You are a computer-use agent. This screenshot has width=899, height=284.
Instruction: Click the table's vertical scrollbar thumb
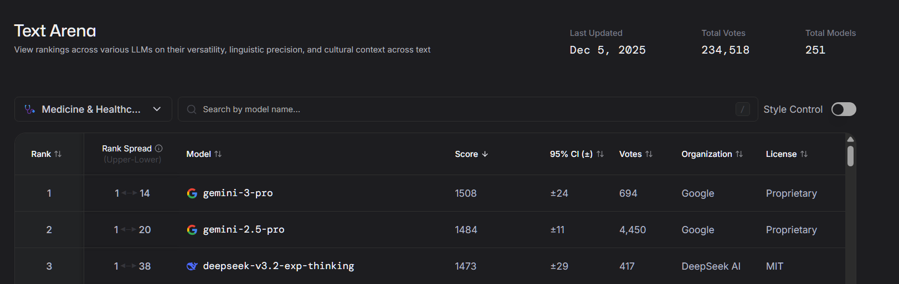click(850, 156)
